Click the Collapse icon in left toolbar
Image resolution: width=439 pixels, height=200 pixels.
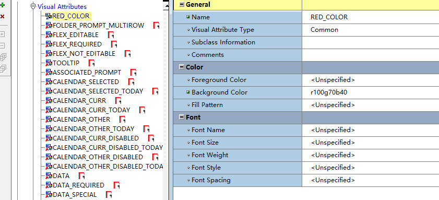tap(3, 45)
